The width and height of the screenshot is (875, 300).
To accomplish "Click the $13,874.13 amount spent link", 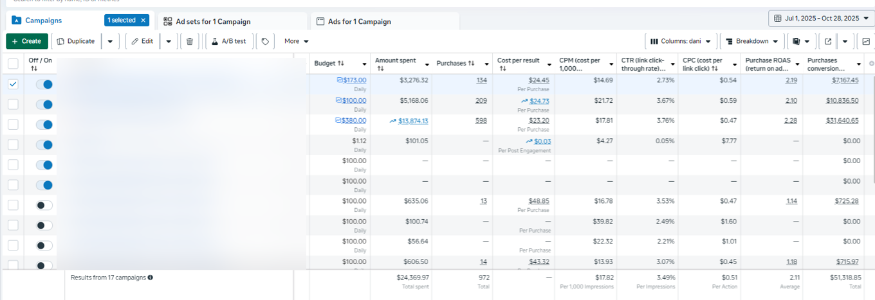I will coord(413,121).
